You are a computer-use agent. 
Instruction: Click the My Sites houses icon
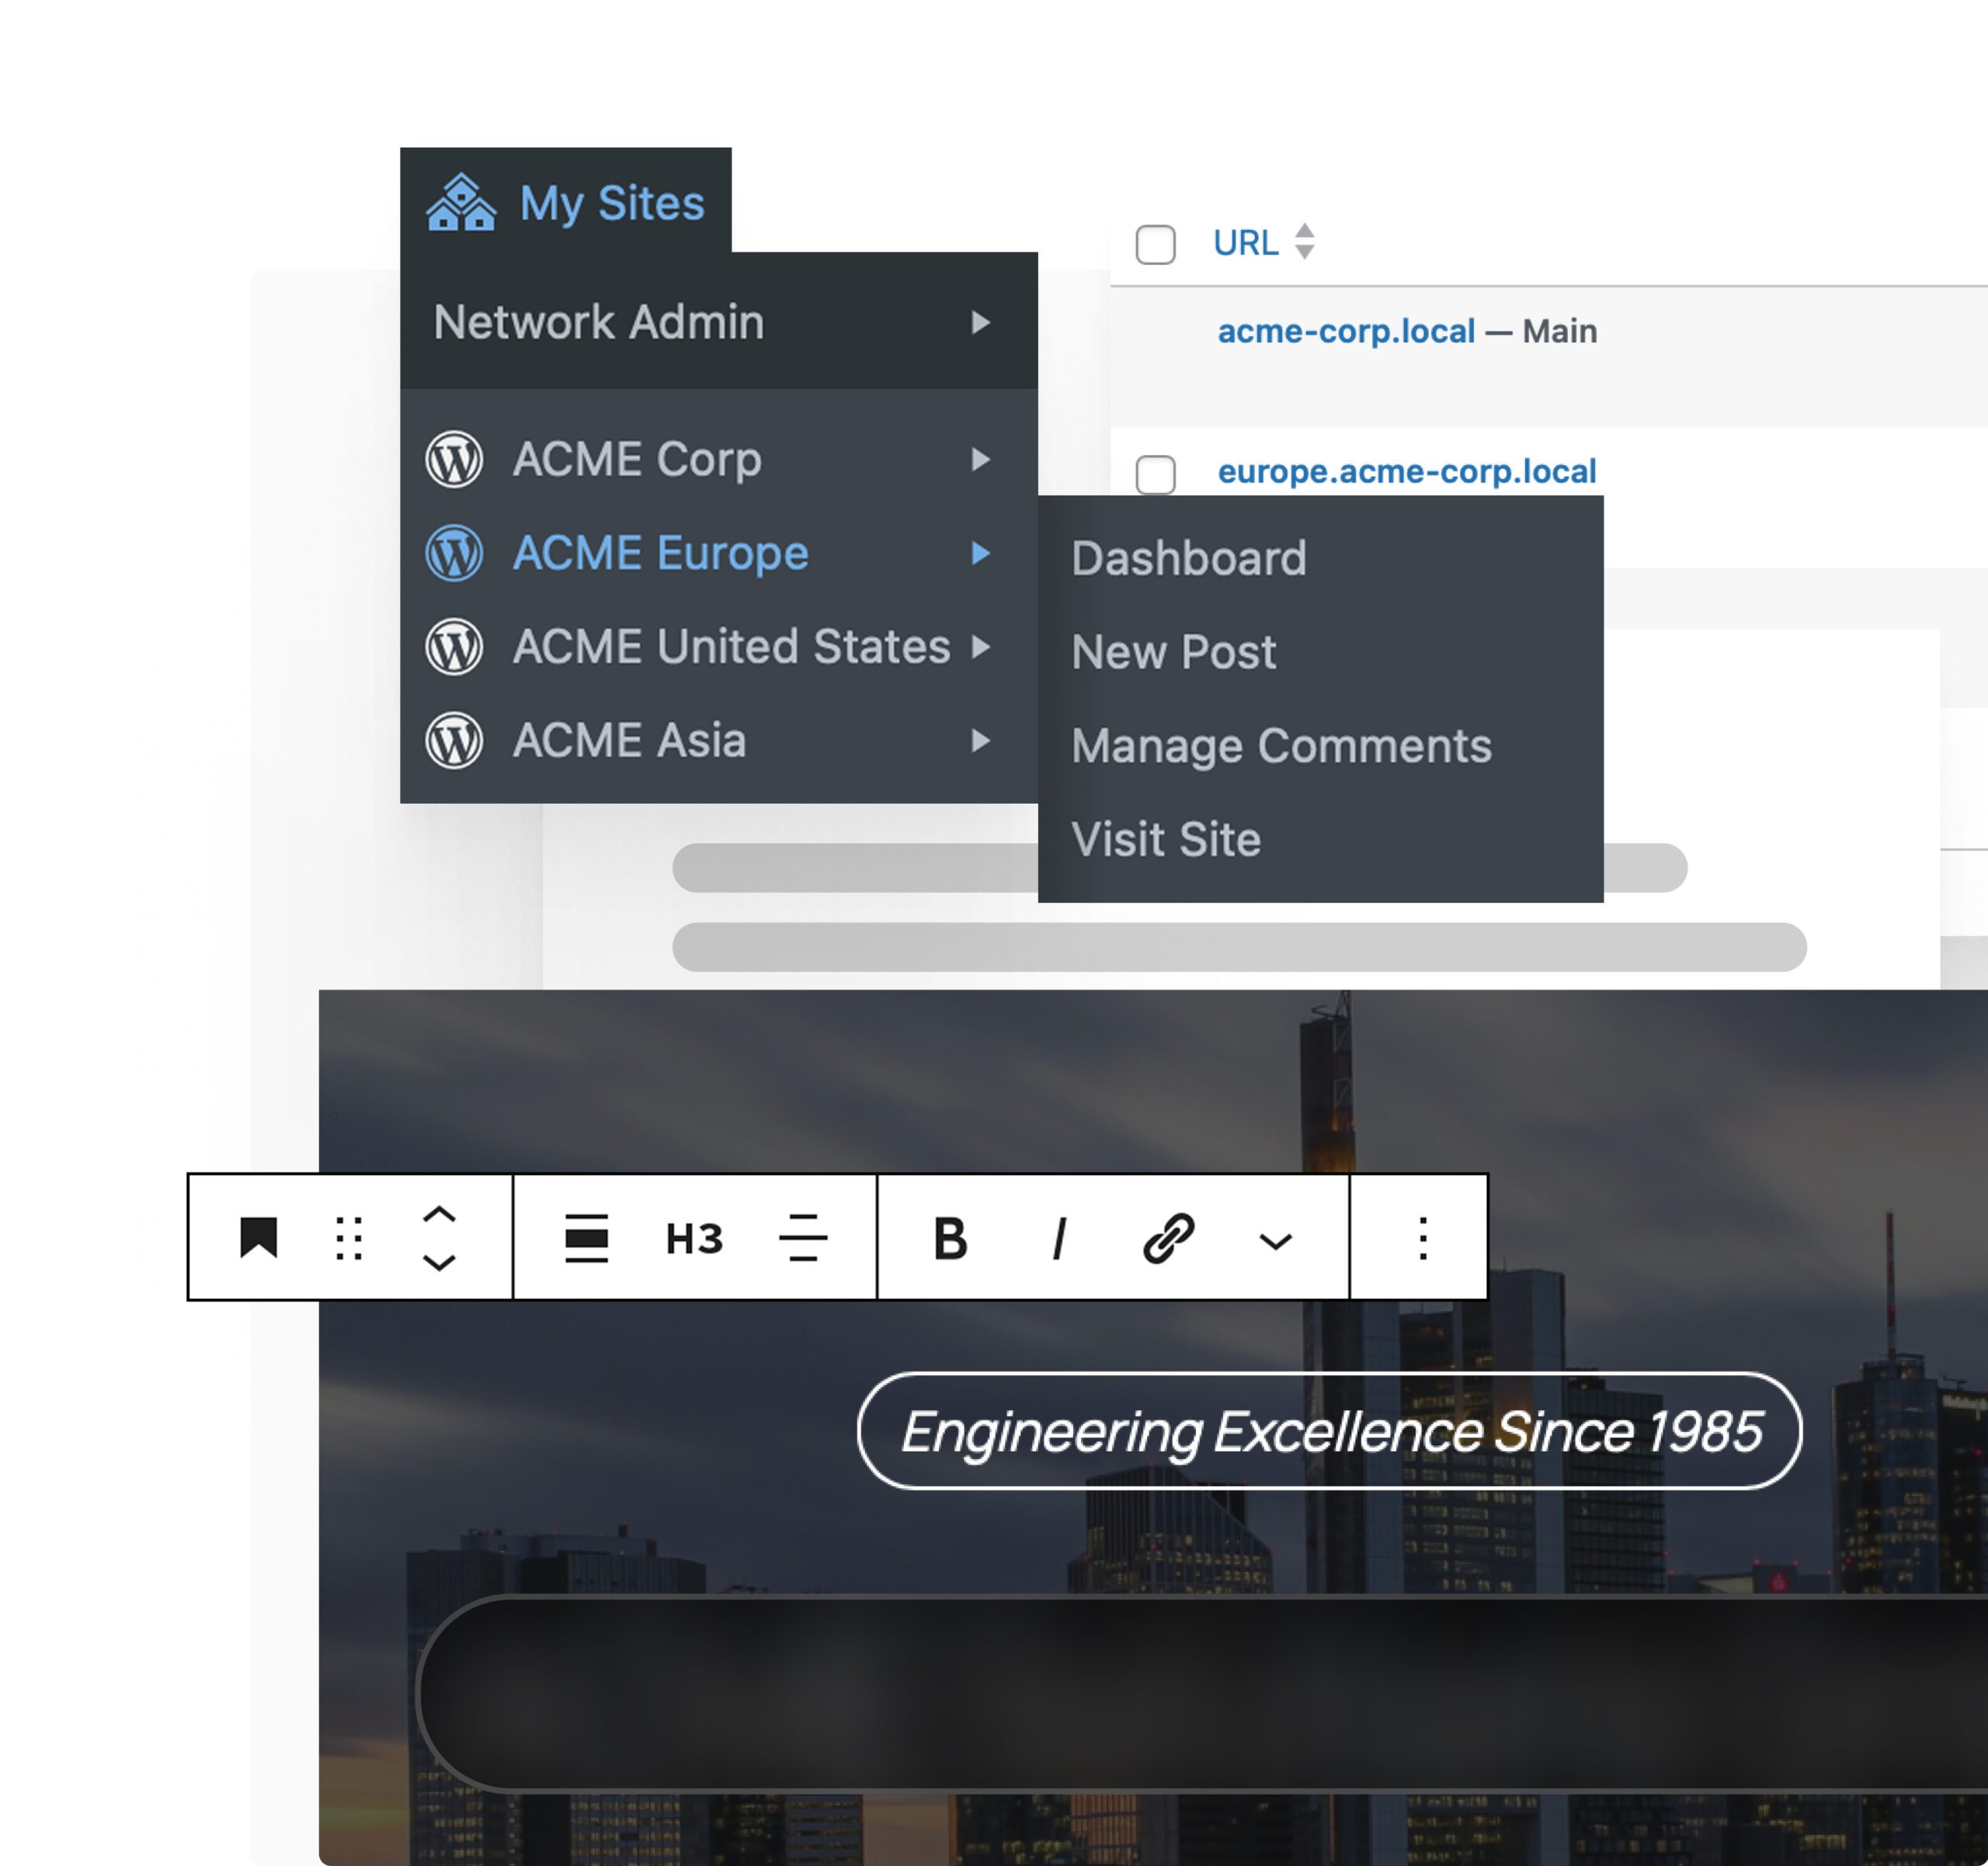tap(461, 203)
